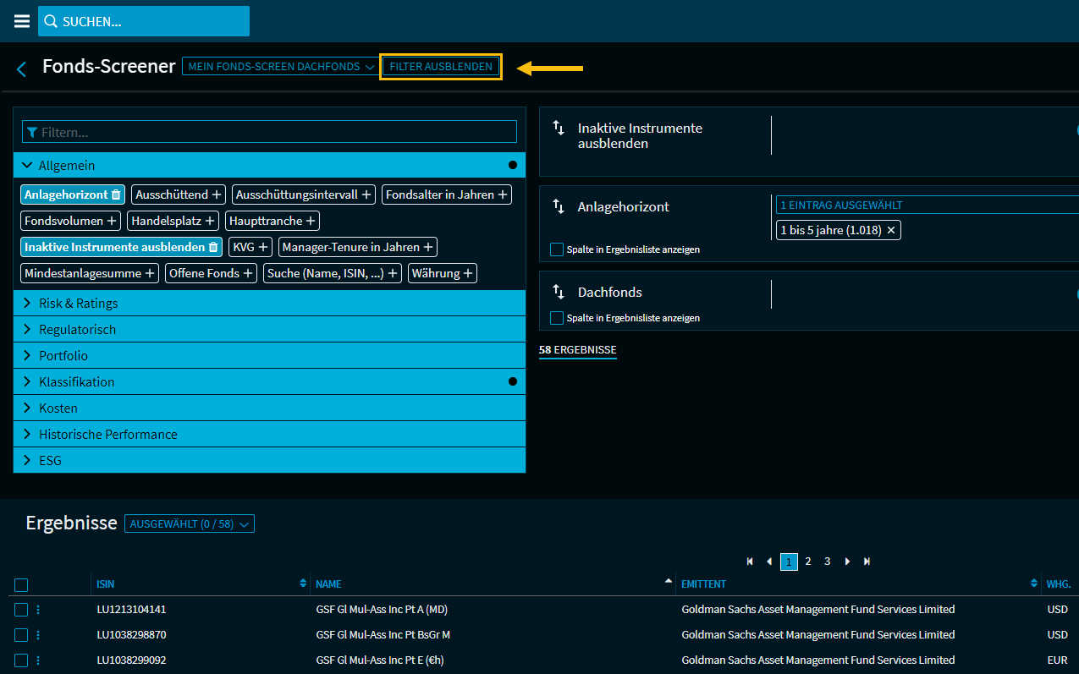The image size is (1079, 674).
Task: Remove the '1 bis 5 jahre' tag
Action: pos(890,230)
